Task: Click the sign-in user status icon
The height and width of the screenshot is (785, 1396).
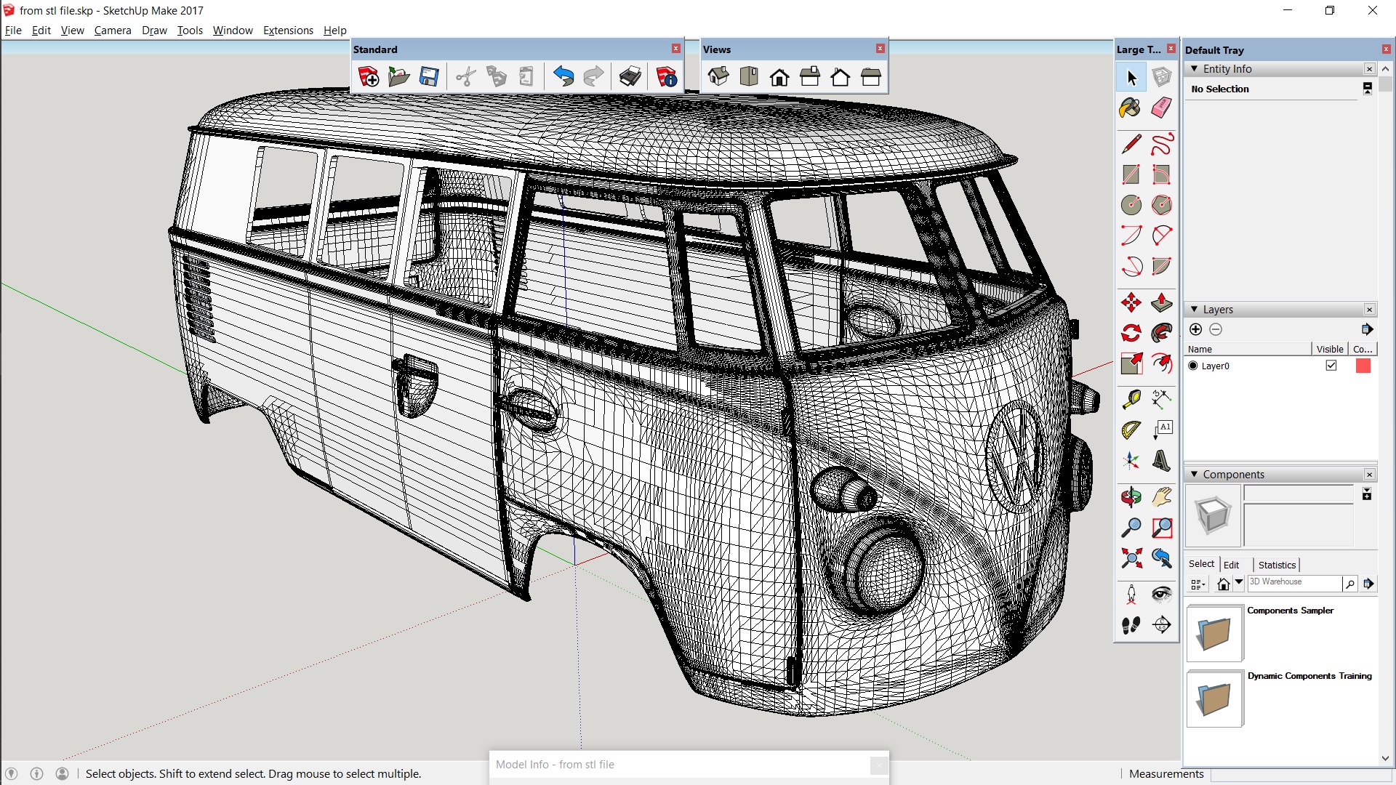Action: coord(63,774)
